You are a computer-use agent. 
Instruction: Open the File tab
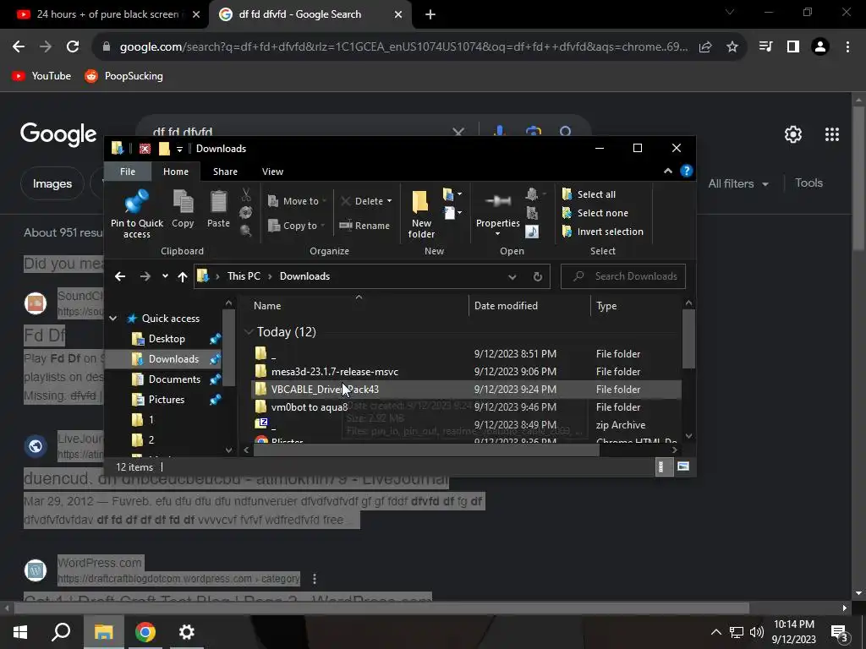click(128, 172)
